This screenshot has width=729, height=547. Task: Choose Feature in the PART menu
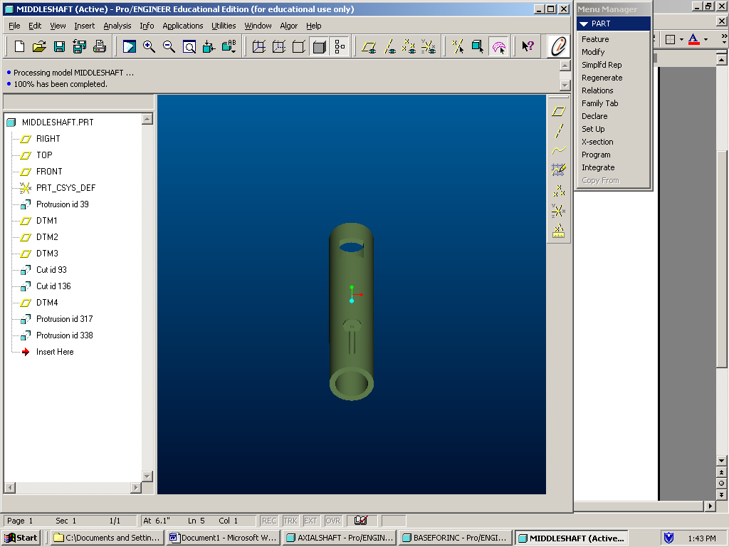[x=595, y=39]
